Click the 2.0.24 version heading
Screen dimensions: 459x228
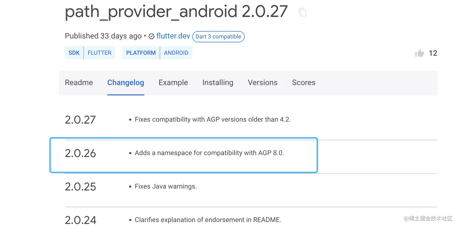point(80,220)
